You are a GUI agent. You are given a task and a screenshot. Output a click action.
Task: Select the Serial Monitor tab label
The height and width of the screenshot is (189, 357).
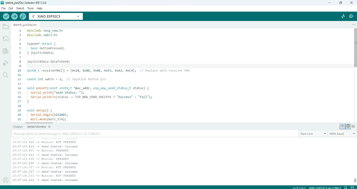(x=37, y=127)
